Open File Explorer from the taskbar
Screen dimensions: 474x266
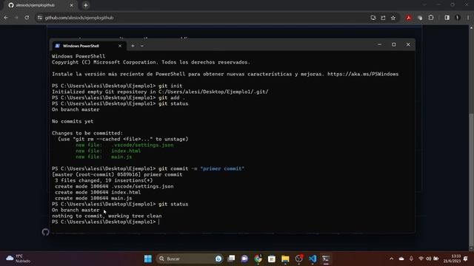pos(285,259)
